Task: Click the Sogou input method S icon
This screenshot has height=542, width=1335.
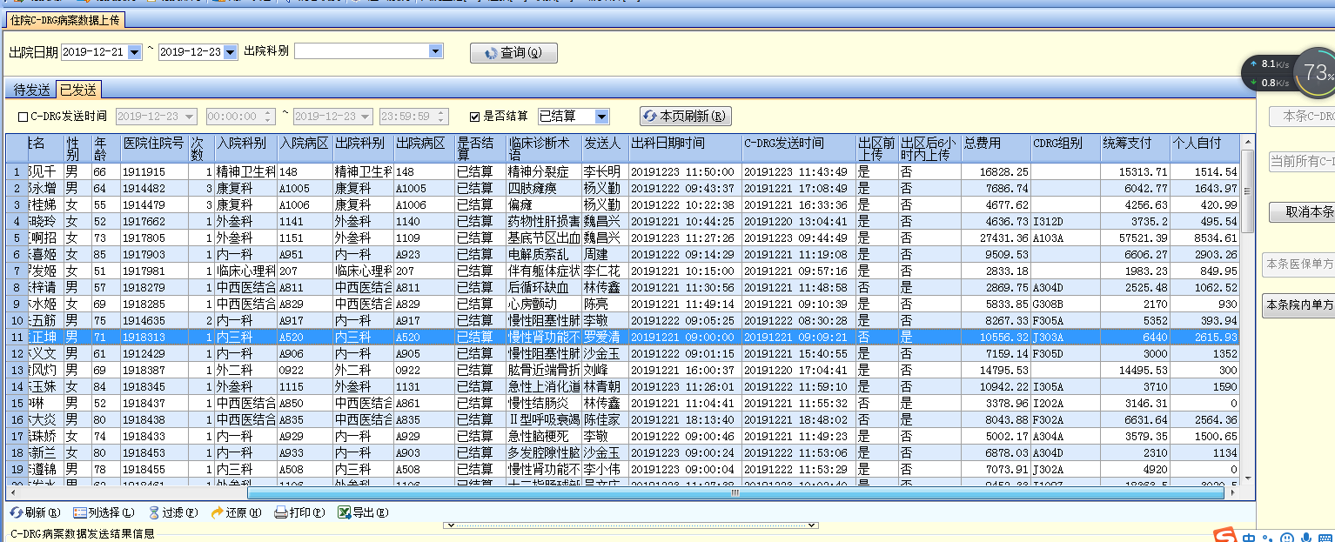Action: point(1224,534)
